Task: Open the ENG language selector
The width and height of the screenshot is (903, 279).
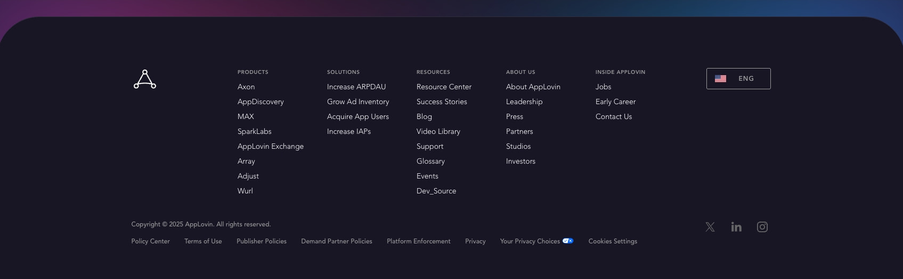Action: [x=738, y=79]
